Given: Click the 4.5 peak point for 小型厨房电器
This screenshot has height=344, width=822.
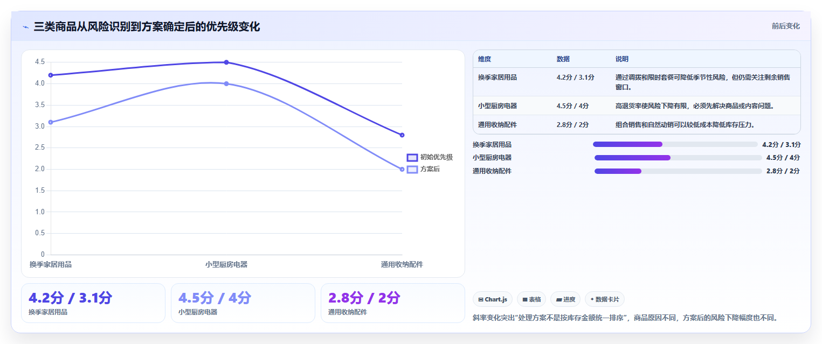Looking at the screenshot, I should 226,62.
